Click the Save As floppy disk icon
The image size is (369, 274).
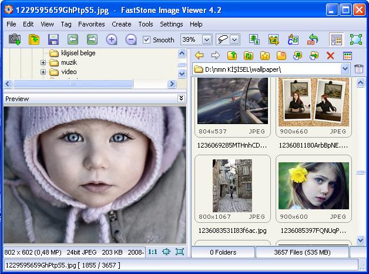[x=53, y=39]
